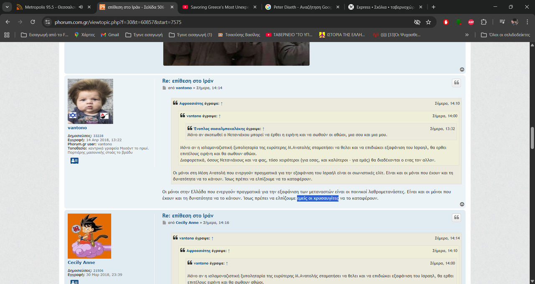Open the post icon beside από Cecily Anne
Screen dimensions: 535x284
tap(164, 223)
